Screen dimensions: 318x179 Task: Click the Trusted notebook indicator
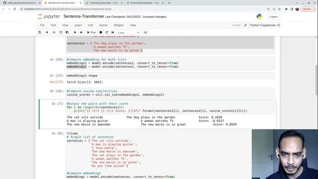coord(236,25)
